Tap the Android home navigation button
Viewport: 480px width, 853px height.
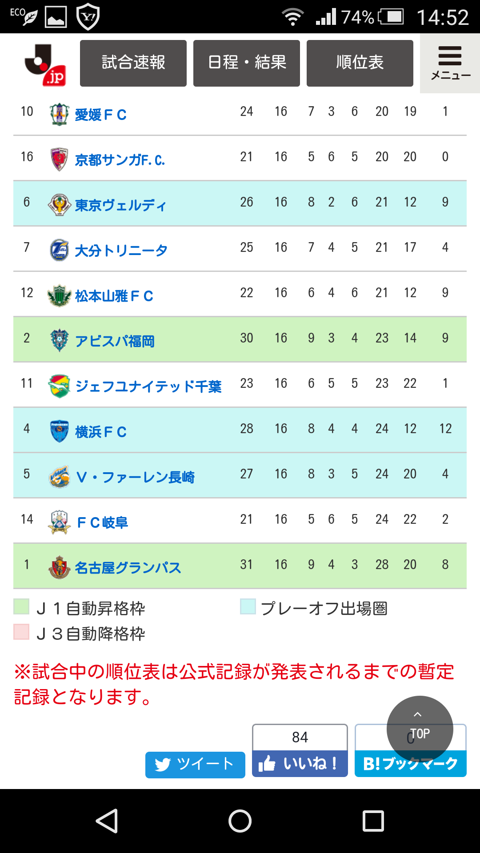(x=240, y=821)
